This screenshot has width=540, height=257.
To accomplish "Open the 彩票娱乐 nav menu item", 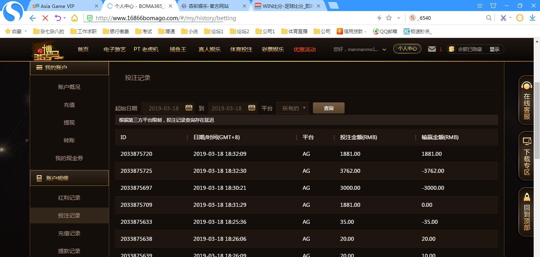I will 273,49.
